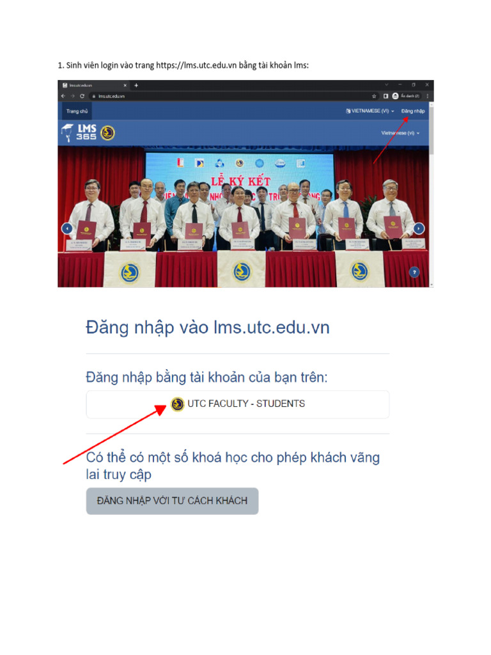Image resolution: width=491 pixels, height=655 pixels.
Task: Open the tab search chevron
Action: [387, 85]
